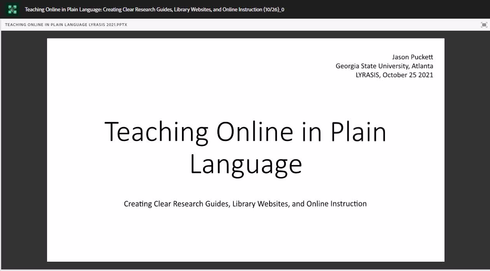The height and width of the screenshot is (271, 490).
Task: Select the PPTX pod title label
Action: 66,25
